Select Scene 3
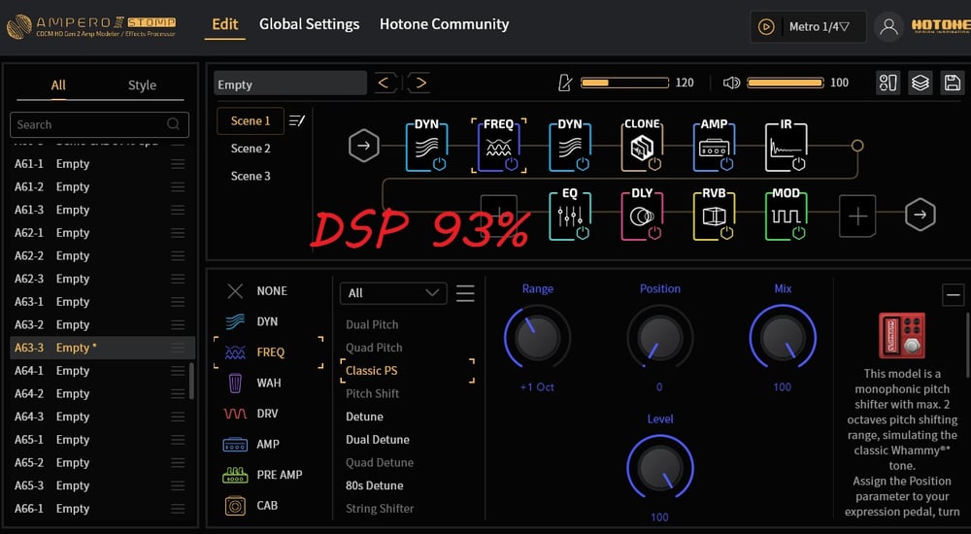 (251, 176)
